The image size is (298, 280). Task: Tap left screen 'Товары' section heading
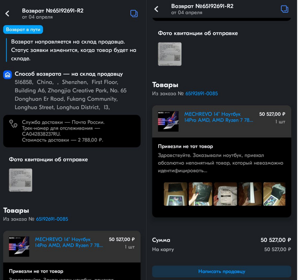click(x=16, y=210)
